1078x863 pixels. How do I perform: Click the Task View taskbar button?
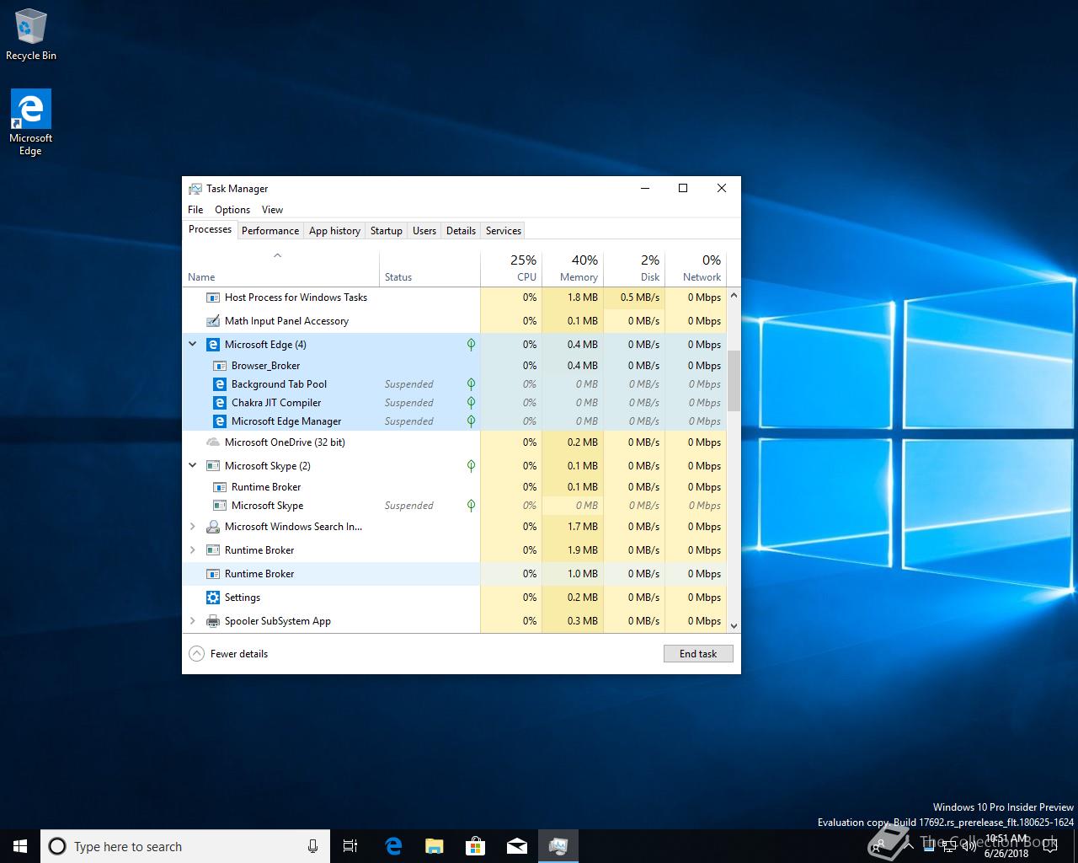pyautogui.click(x=350, y=846)
